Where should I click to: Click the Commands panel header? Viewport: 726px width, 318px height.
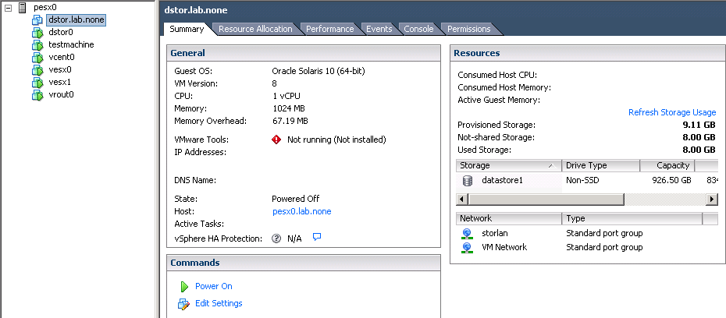(303, 263)
